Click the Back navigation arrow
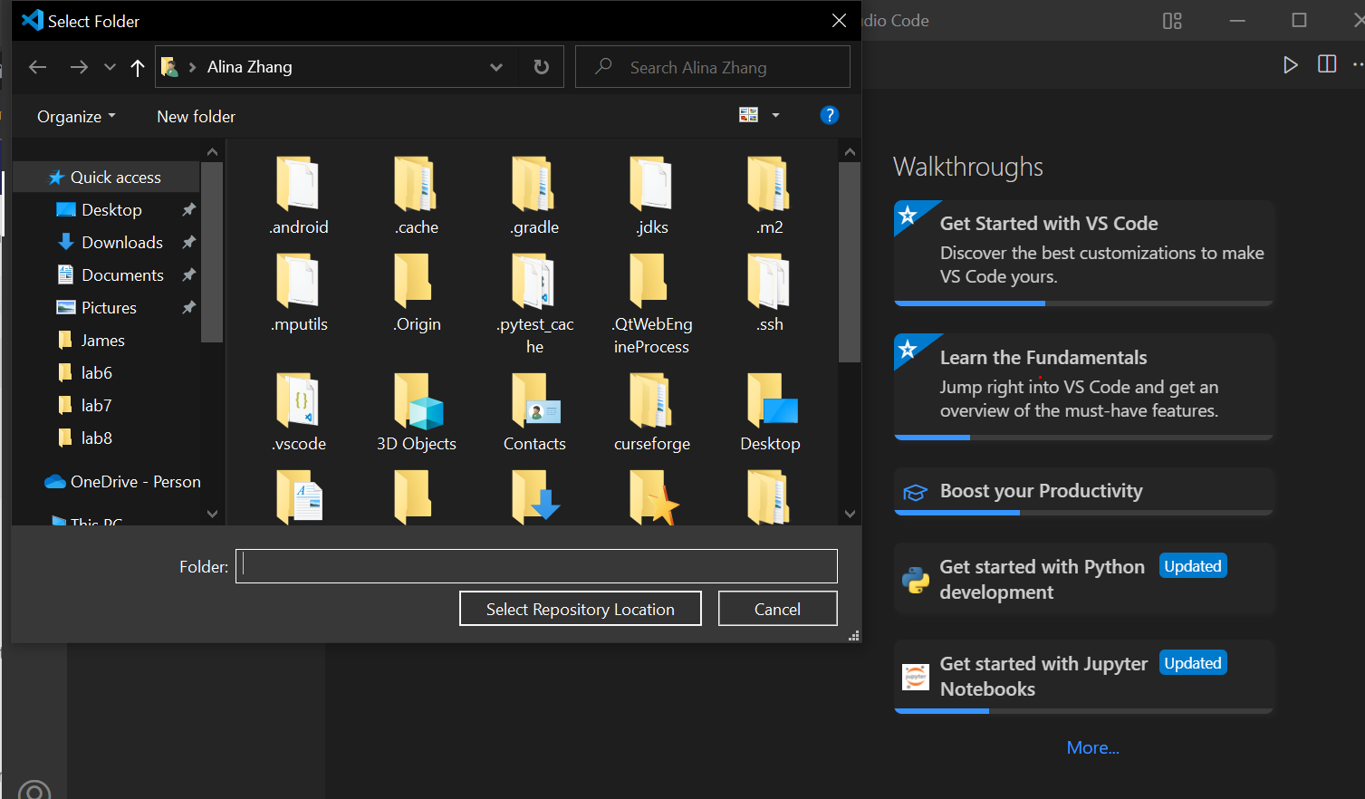Screen dimensions: 1365x799 pos(37,67)
